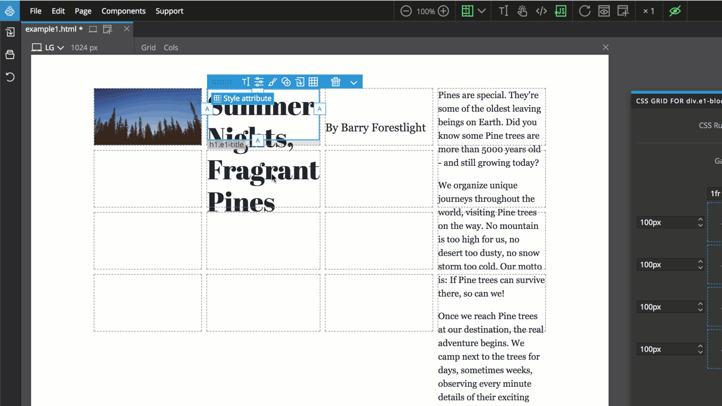This screenshot has width=722, height=406.
Task: Delete the selected heading with the trash icon
Action: [336, 81]
